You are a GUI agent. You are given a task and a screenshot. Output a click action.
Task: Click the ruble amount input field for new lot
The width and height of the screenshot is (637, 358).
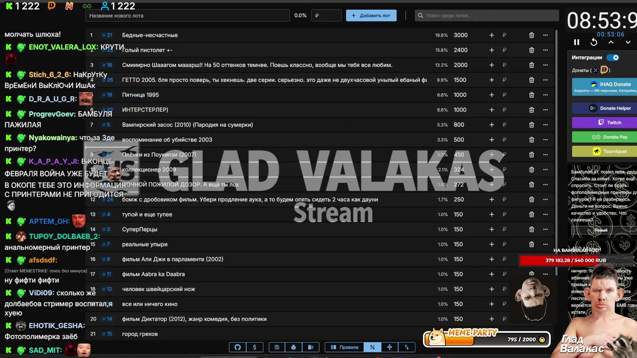coord(326,15)
